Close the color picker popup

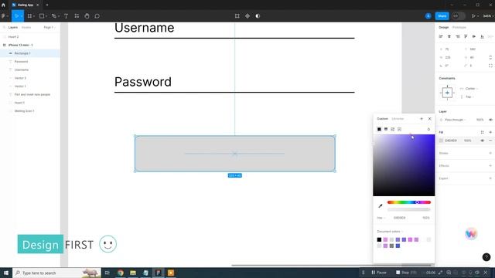click(x=430, y=119)
